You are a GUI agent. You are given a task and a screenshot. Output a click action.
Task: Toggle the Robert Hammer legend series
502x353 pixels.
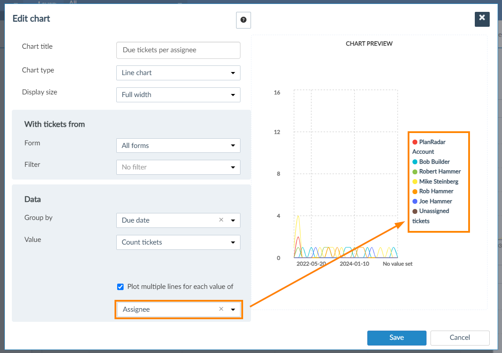(439, 172)
